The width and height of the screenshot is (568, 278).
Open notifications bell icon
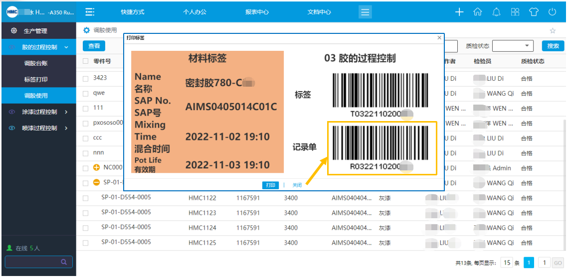click(x=496, y=12)
